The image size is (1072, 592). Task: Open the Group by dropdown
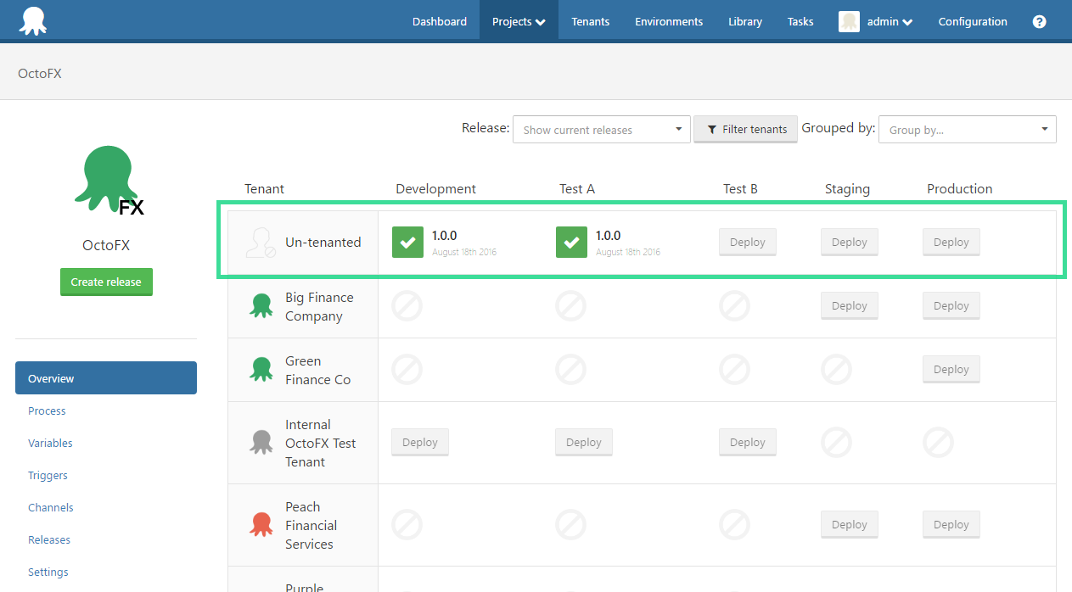(967, 129)
